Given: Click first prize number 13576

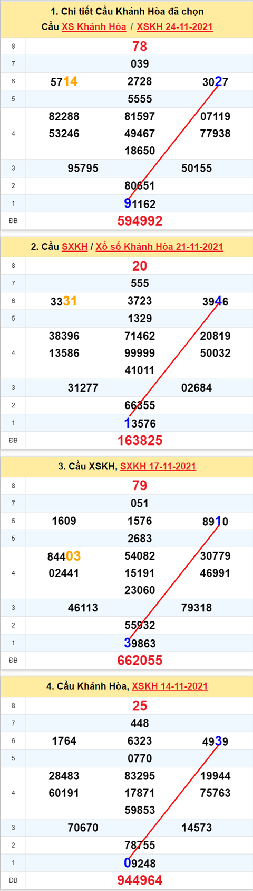Looking at the screenshot, I should click(140, 423).
